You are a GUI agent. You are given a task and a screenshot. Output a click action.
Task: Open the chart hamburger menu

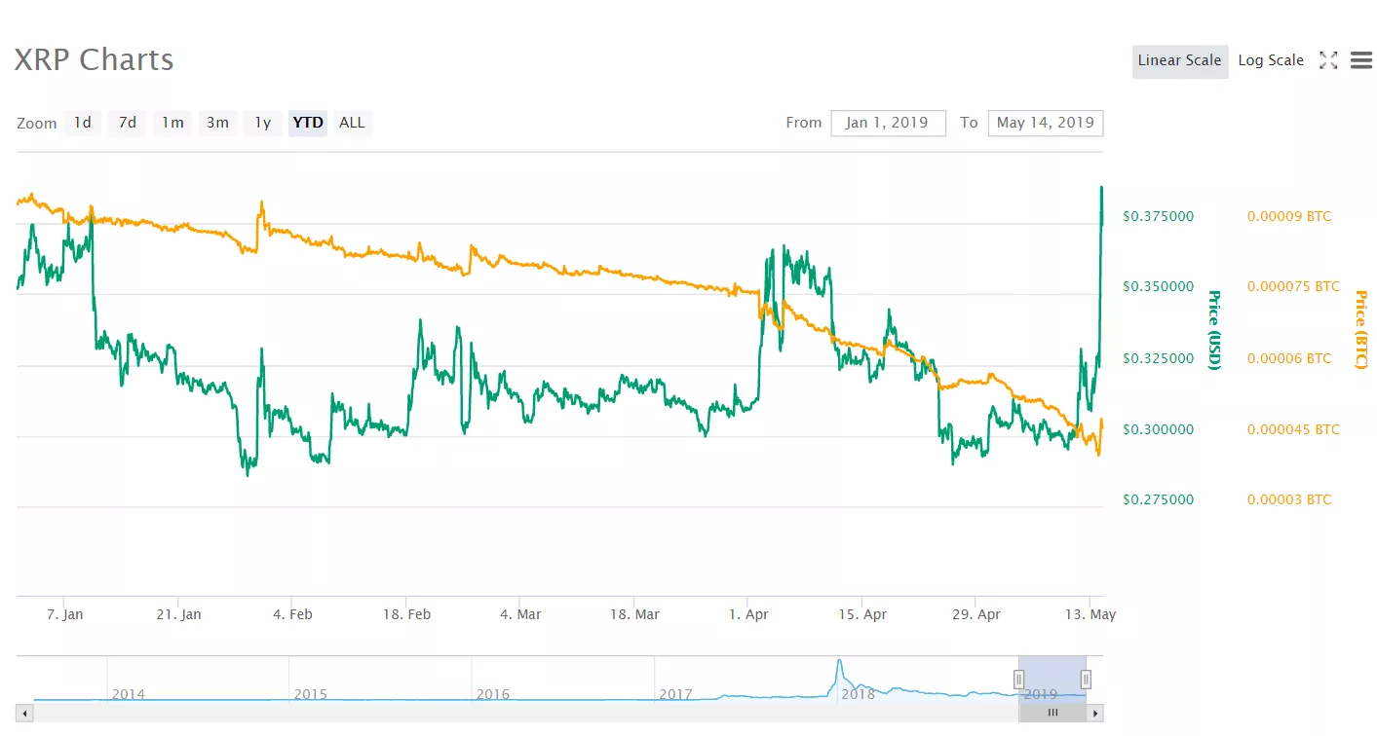click(1361, 60)
